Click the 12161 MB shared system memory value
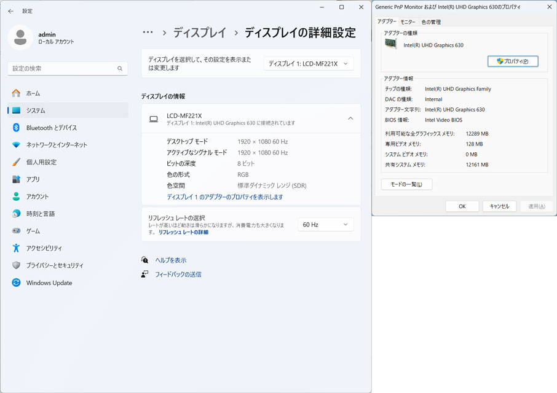This screenshot has width=557, height=393. coord(477,165)
